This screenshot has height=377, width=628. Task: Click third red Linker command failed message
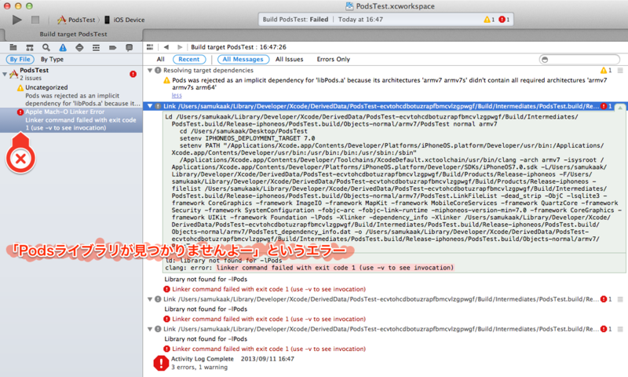(x=268, y=349)
